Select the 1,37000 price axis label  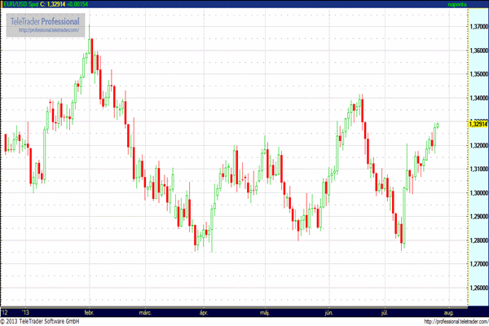click(x=477, y=27)
